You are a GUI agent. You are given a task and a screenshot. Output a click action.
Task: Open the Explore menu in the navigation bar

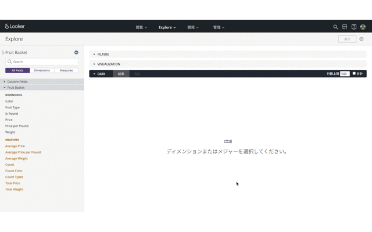(167, 27)
